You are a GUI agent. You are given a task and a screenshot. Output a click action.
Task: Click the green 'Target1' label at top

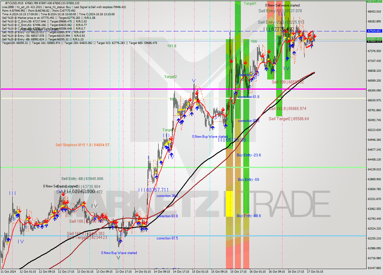pyautogui.click(x=250, y=4)
